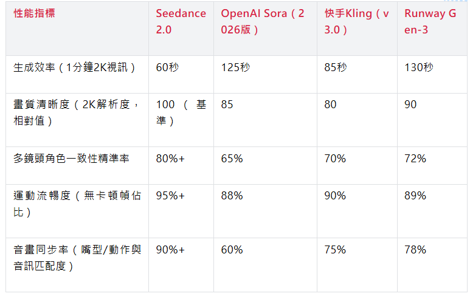The width and height of the screenshot is (470, 299).
Task: Click the 畫質清晰度 row label
Action: point(77,112)
